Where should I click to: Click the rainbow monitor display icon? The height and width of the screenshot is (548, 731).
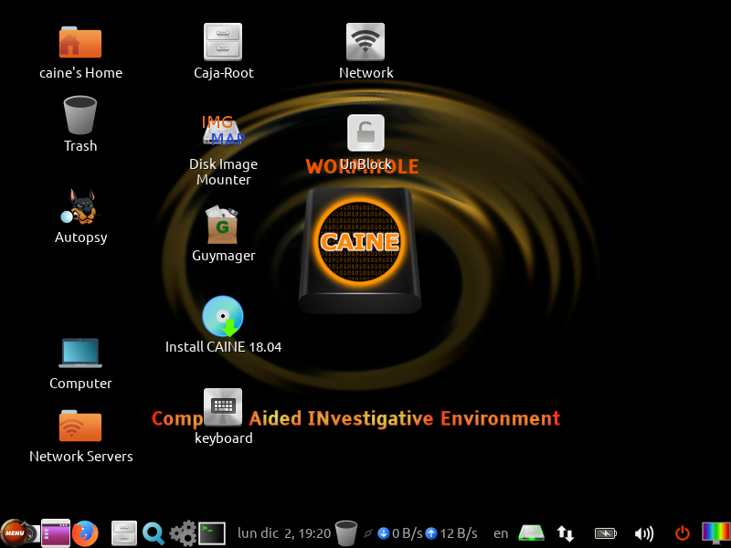click(715, 533)
